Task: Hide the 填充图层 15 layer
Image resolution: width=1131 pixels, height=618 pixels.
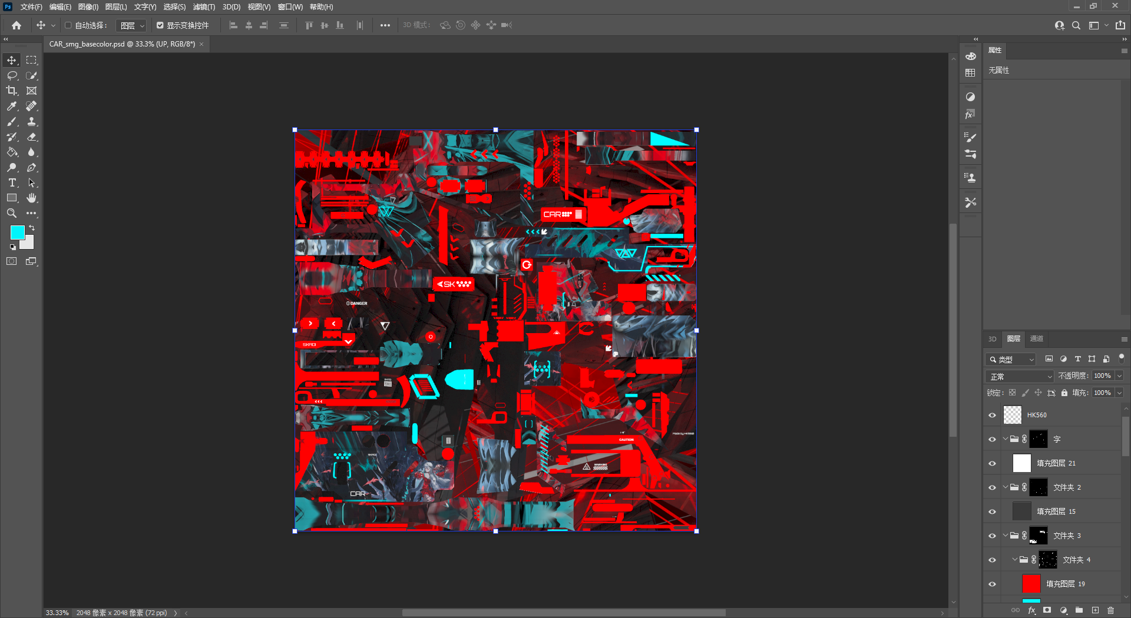Action: [992, 511]
